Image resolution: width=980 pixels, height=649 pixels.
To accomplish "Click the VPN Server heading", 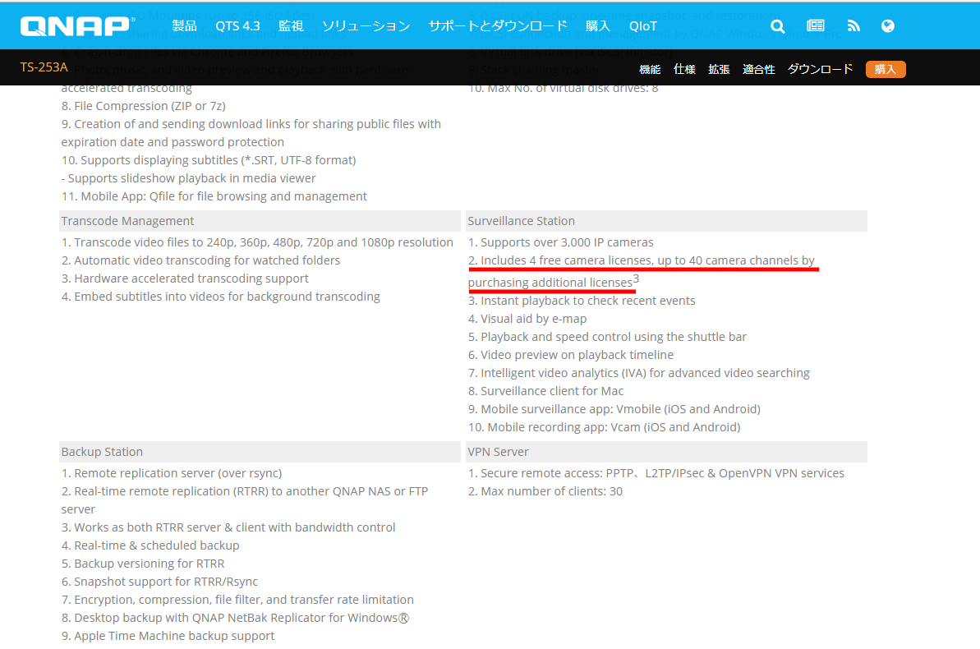I will click(498, 451).
